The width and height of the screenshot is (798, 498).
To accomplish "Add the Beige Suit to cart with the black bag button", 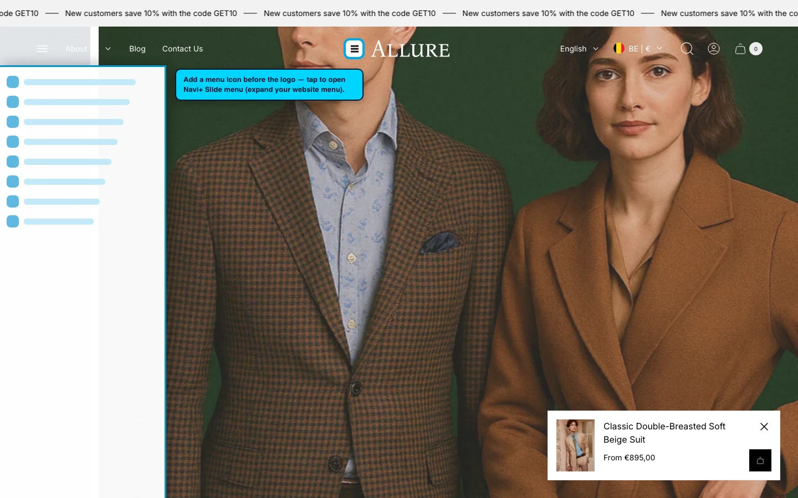I will [x=760, y=460].
